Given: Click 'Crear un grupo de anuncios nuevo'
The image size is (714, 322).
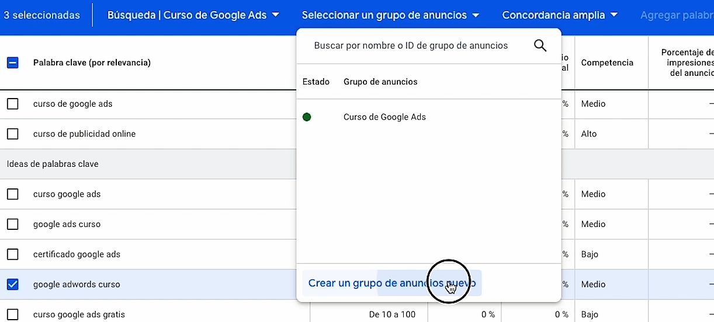Looking at the screenshot, I should tap(391, 283).
